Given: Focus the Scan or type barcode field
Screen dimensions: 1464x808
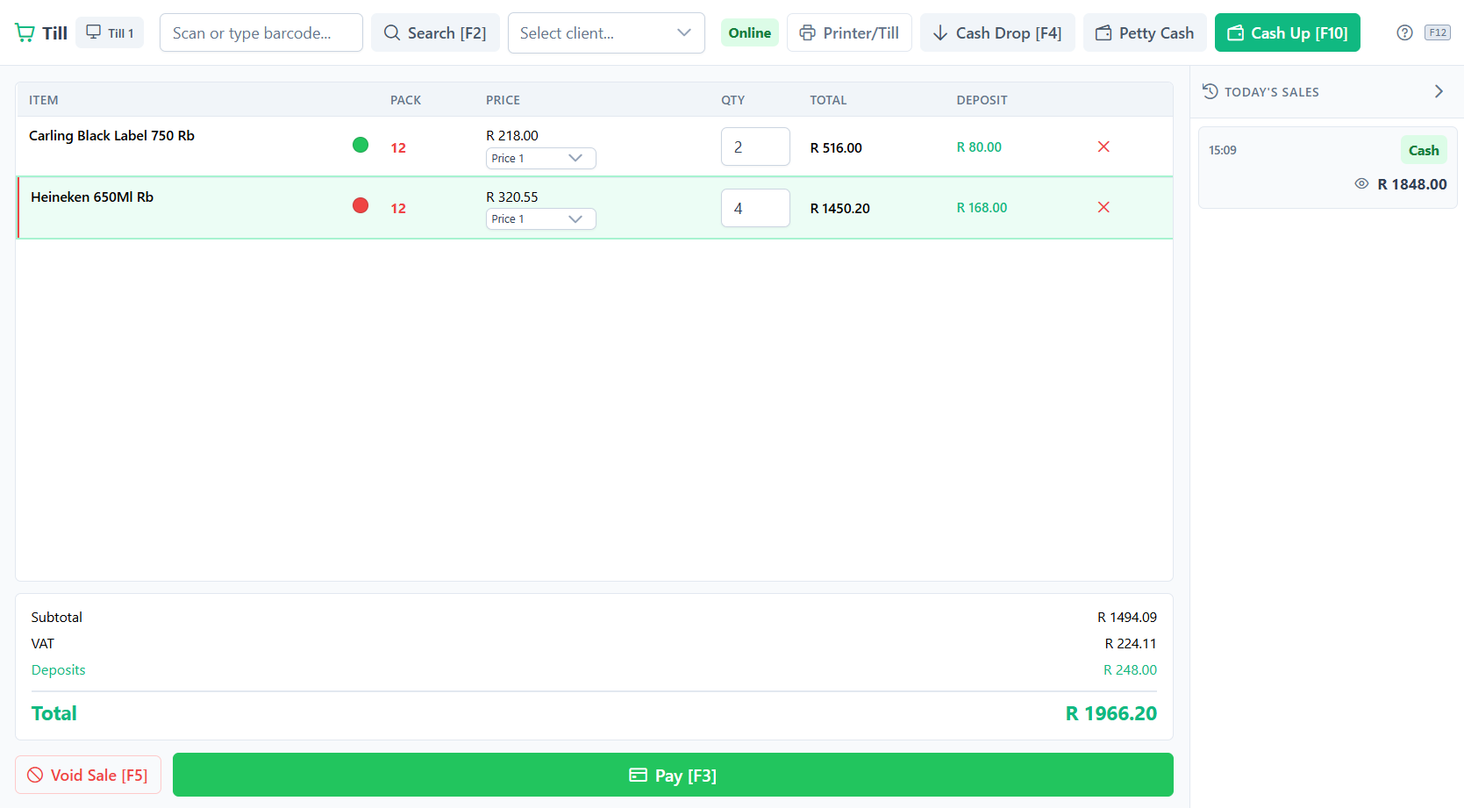Looking at the screenshot, I should [261, 33].
